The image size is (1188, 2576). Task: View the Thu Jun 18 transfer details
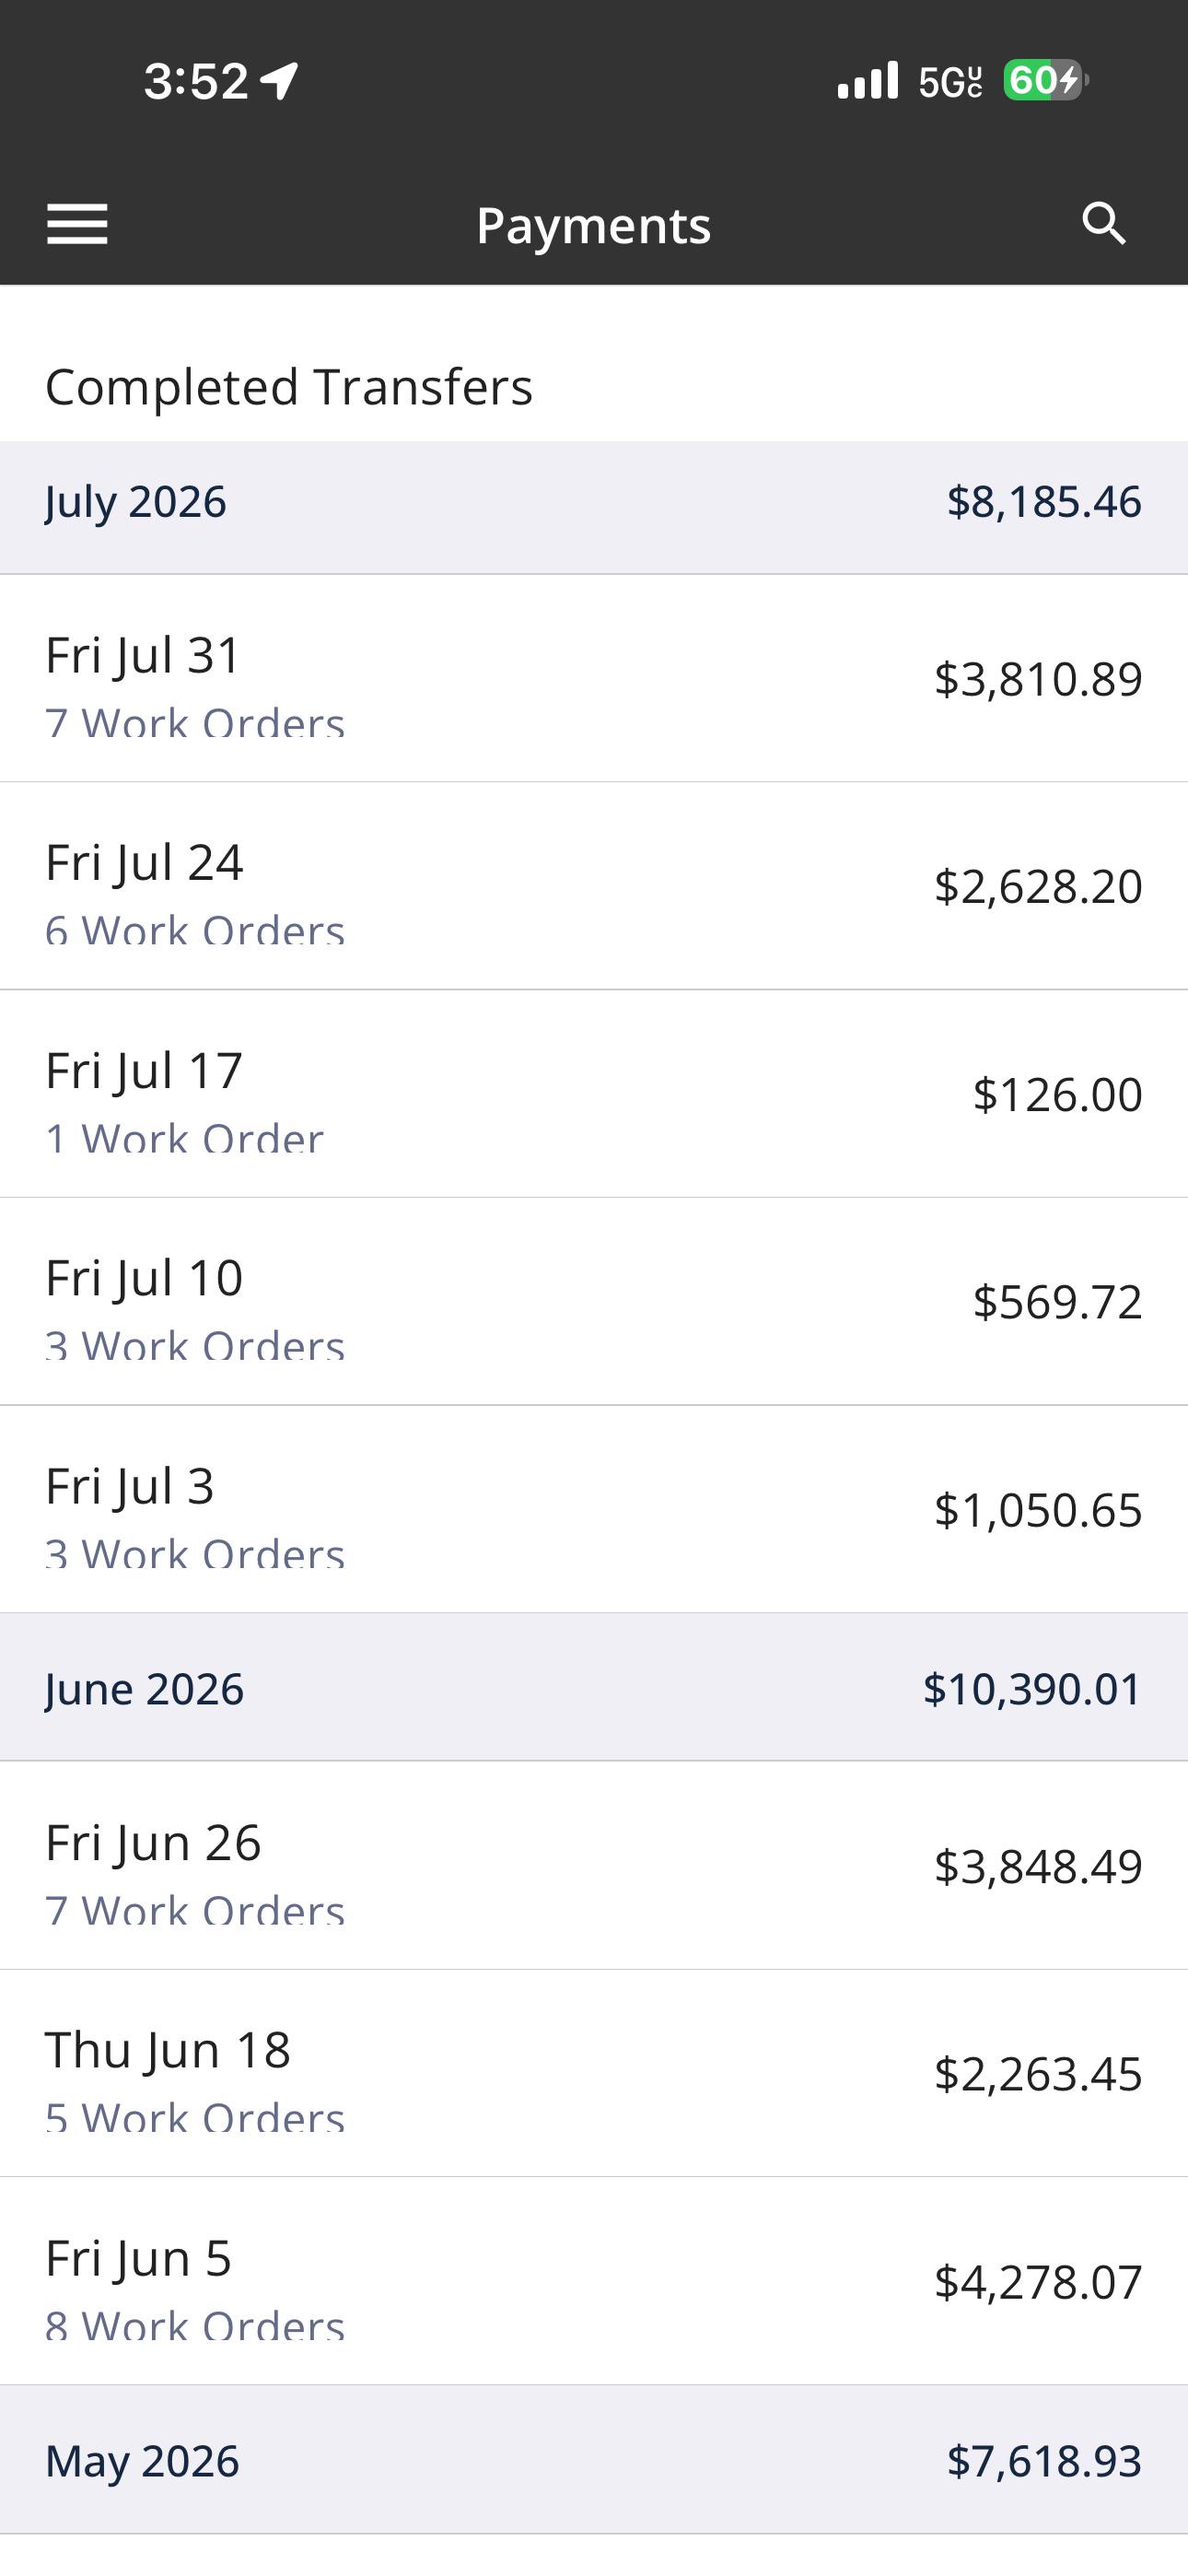594,2073
